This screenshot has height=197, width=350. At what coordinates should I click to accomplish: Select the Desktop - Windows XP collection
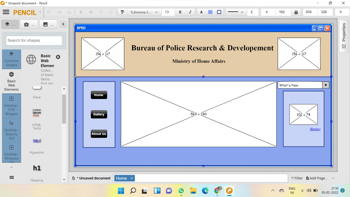coord(11,153)
